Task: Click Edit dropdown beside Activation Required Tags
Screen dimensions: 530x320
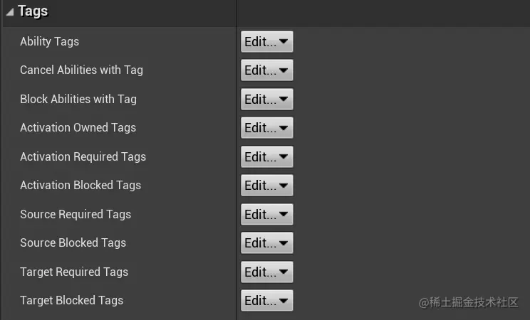Action: [x=266, y=157]
